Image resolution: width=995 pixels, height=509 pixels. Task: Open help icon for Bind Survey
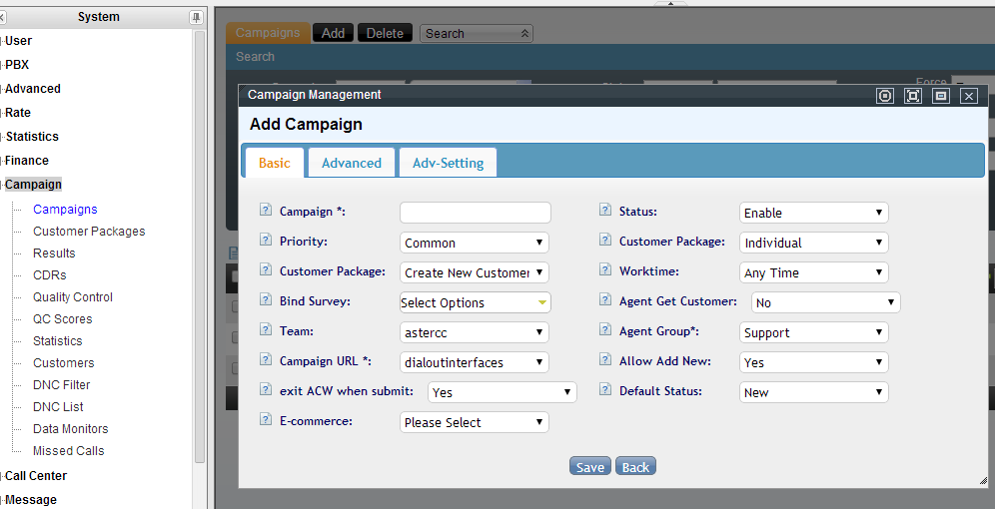pos(266,300)
